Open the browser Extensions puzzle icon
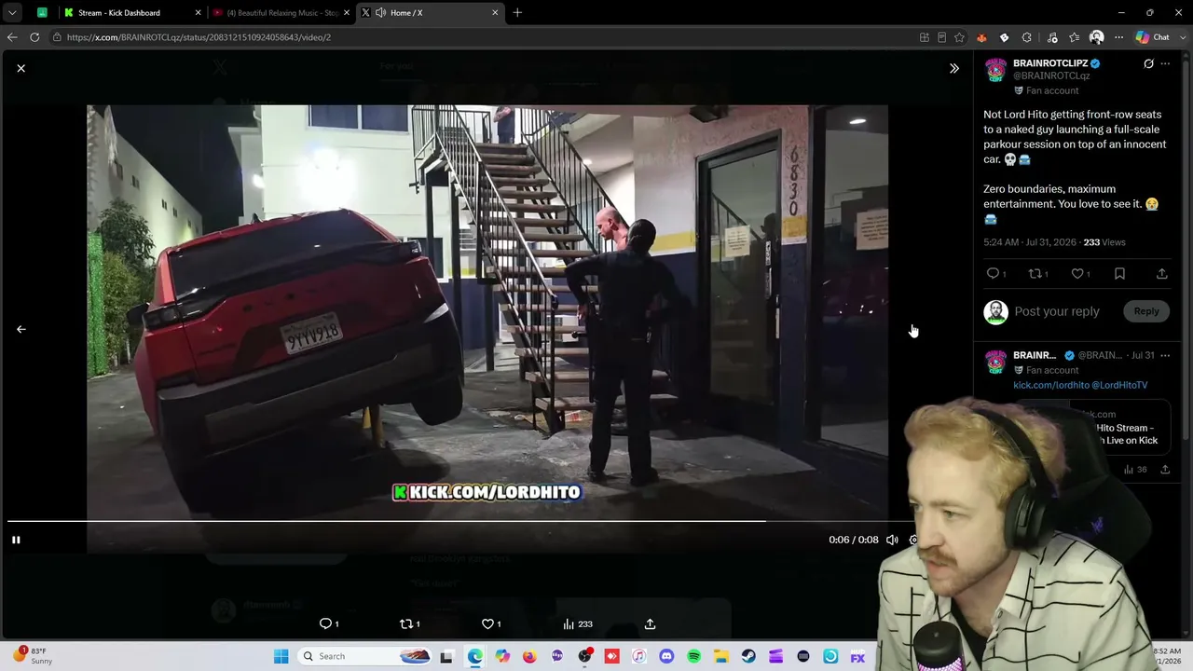This screenshot has height=671, width=1193. (1026, 37)
